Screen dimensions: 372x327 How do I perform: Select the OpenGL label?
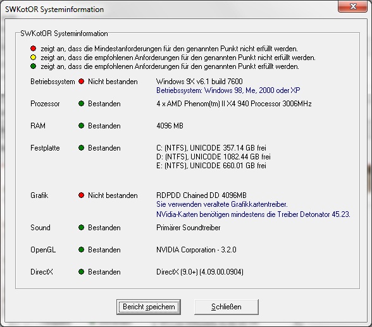(x=43, y=250)
